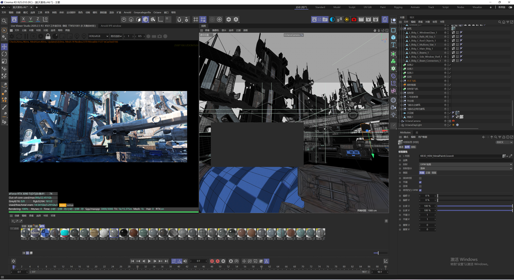Select the Front side button

click(428, 173)
